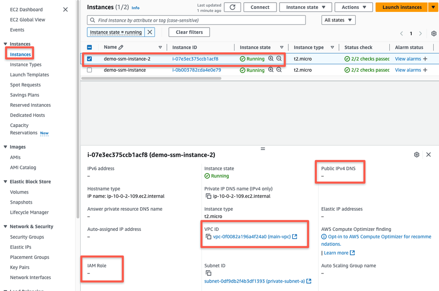Remove the Instance state = running filter
Image resolution: width=439 pixels, height=291 pixels.
(x=150, y=32)
